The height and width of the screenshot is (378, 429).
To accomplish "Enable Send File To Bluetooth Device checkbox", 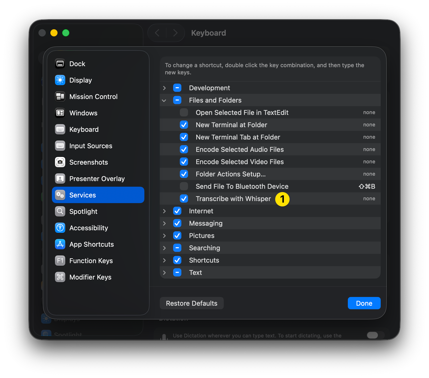I will click(184, 186).
